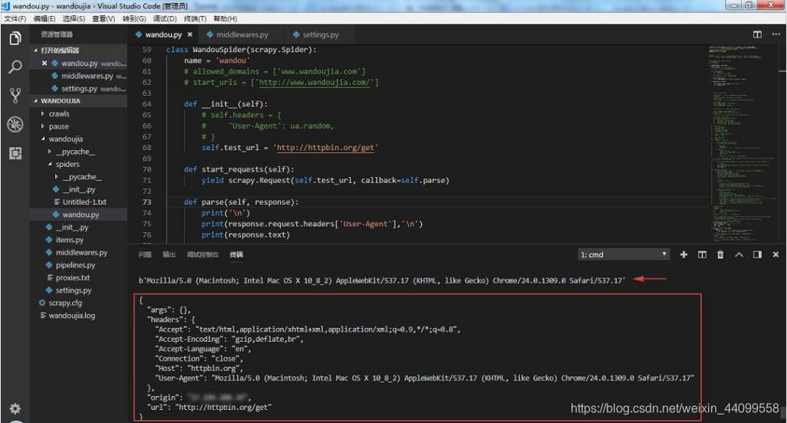Open proxies.txt in file tree
Image resolution: width=787 pixels, height=423 pixels.
78,277
